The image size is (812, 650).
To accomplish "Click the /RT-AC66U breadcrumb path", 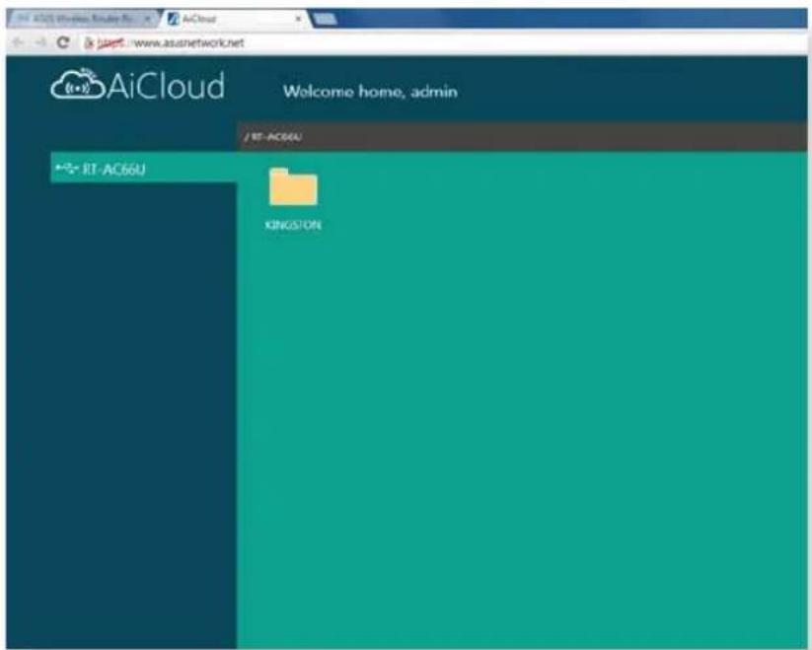I will coord(273,137).
